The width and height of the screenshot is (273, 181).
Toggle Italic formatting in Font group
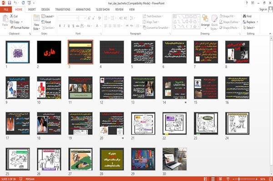(64, 26)
